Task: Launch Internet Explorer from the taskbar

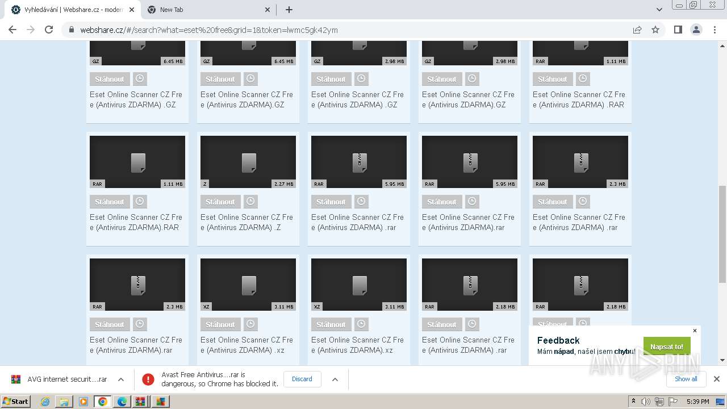Action: (45, 402)
